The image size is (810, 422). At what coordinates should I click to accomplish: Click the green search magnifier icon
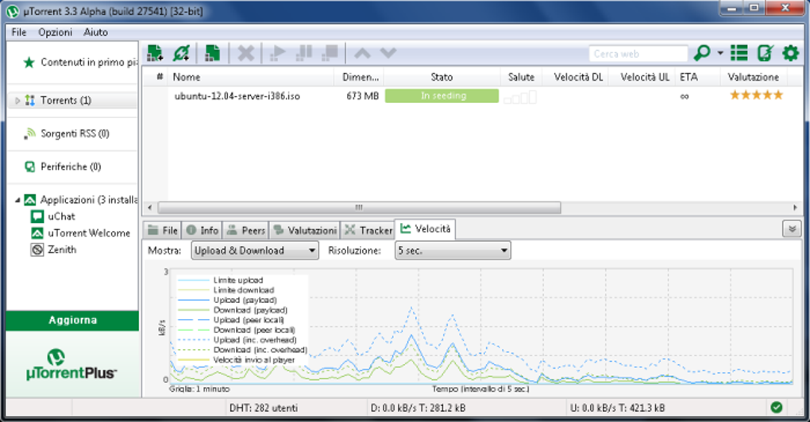pos(702,52)
